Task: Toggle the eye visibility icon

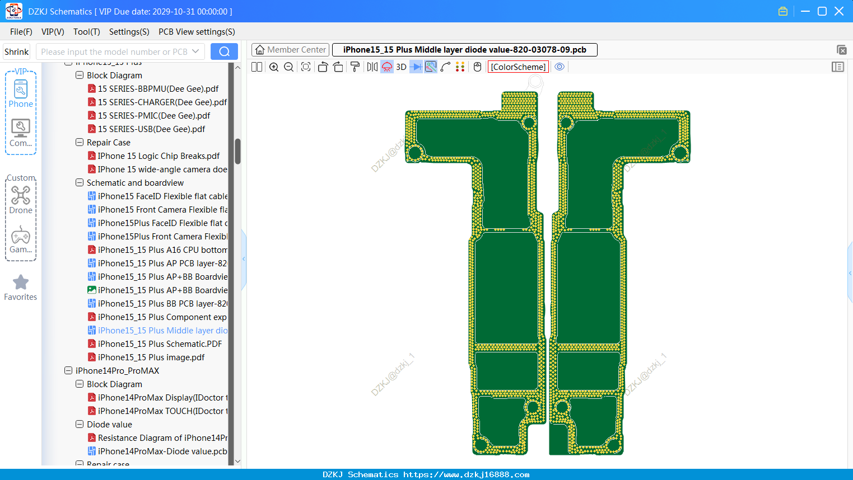Action: 560,67
